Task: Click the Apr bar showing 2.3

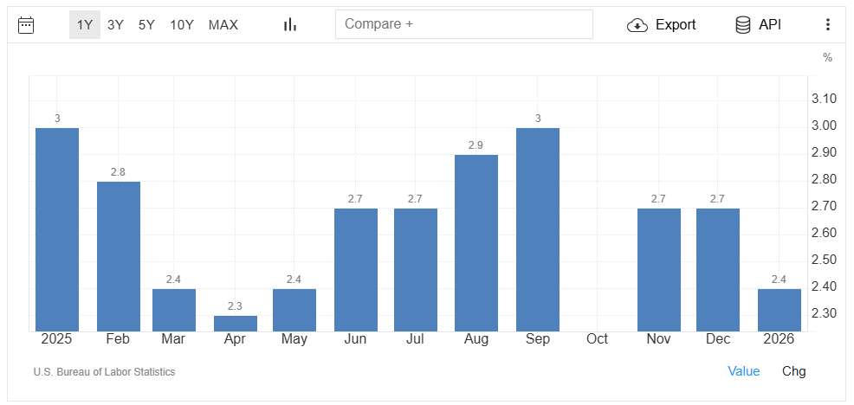Action: 236,323
